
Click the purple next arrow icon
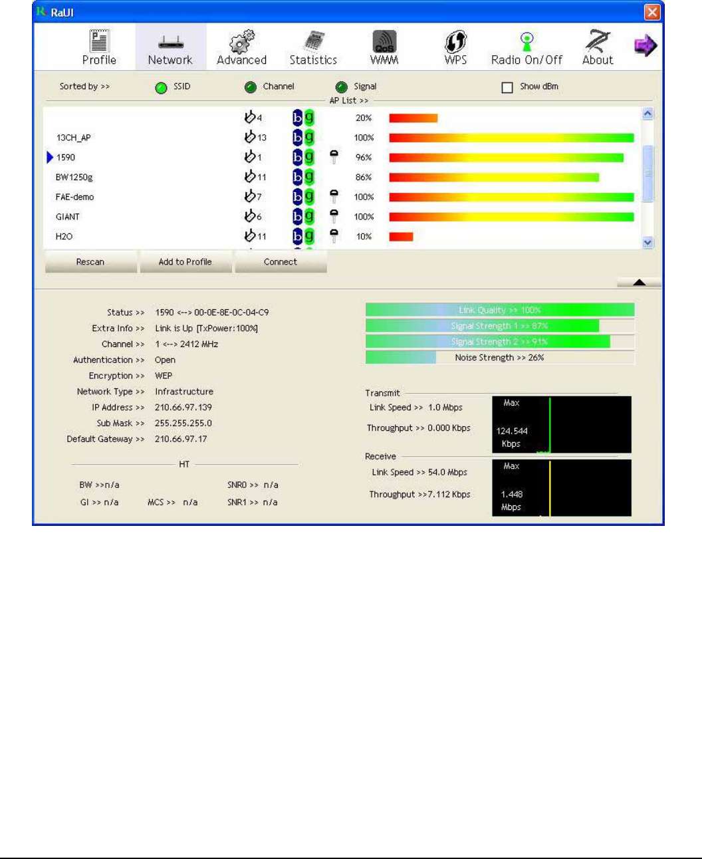[645, 46]
